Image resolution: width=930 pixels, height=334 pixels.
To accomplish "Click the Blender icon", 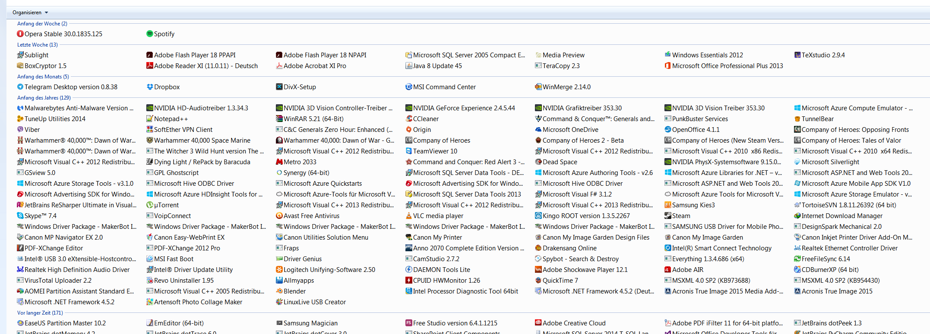I will pos(279,291).
